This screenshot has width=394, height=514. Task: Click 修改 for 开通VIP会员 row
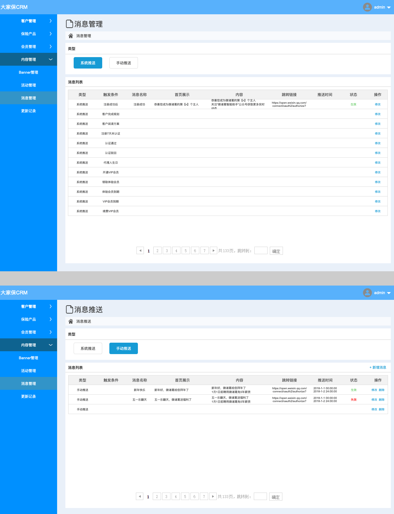(378, 172)
